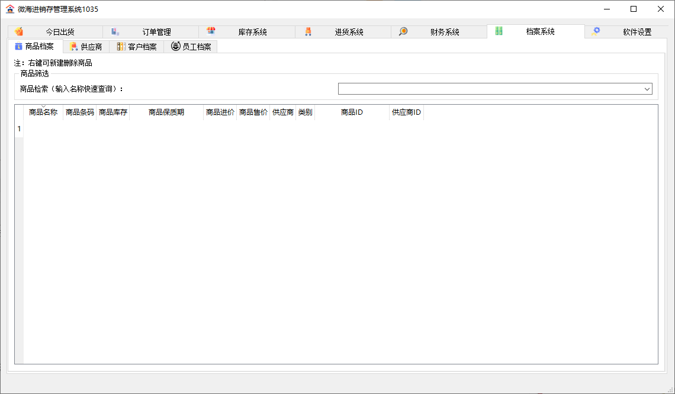The width and height of the screenshot is (675, 394).
Task: Maximize the application window
Action: (x=634, y=9)
